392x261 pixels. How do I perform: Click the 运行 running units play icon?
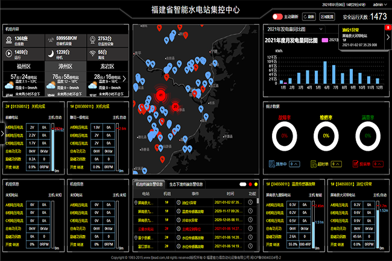coord(8,54)
